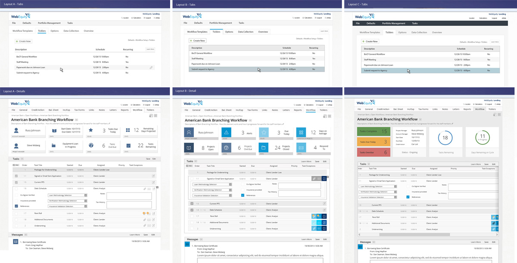This screenshot has width=517, height=263.
Task: Click the Projects Closed folder icon in Layout B
Action: pyautogui.click(x=263, y=147)
